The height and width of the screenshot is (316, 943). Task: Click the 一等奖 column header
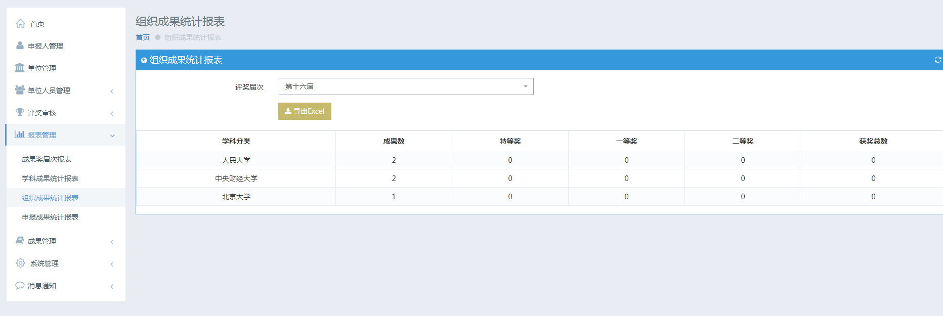point(626,141)
